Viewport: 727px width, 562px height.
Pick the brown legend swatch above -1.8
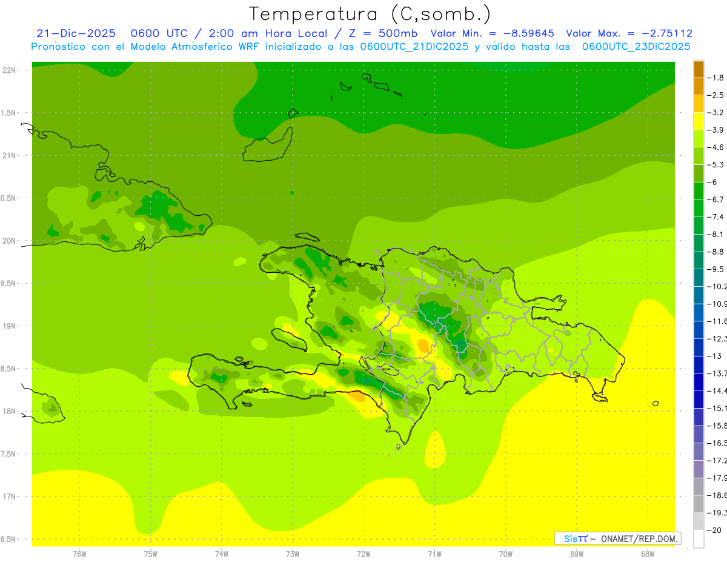[699, 69]
